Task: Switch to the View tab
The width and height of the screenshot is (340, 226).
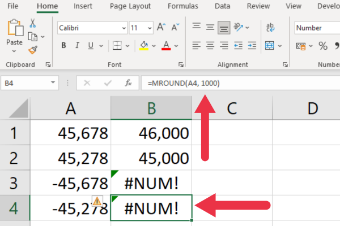Action: pos(294,6)
